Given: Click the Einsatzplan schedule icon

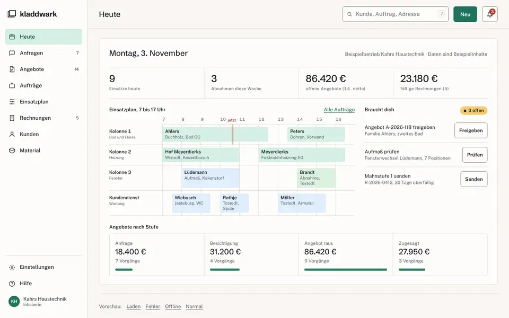Looking at the screenshot, I should click(x=12, y=102).
